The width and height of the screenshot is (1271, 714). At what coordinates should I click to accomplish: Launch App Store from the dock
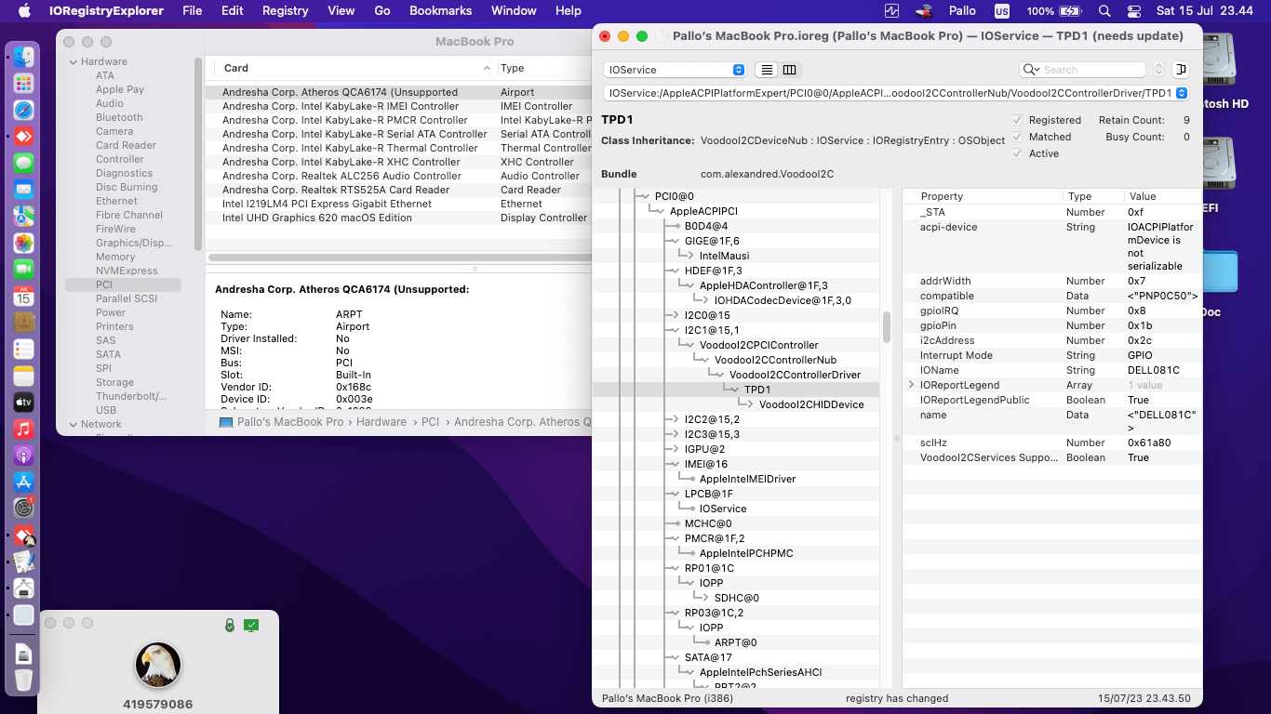[x=23, y=483]
